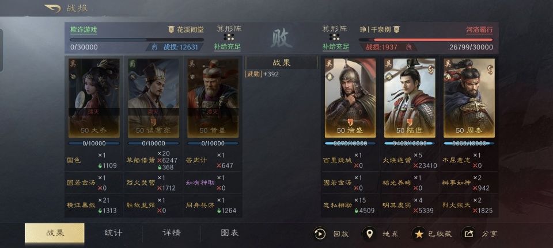Open the 图表 tab
This screenshot has width=553, height=248.
pos(230,233)
